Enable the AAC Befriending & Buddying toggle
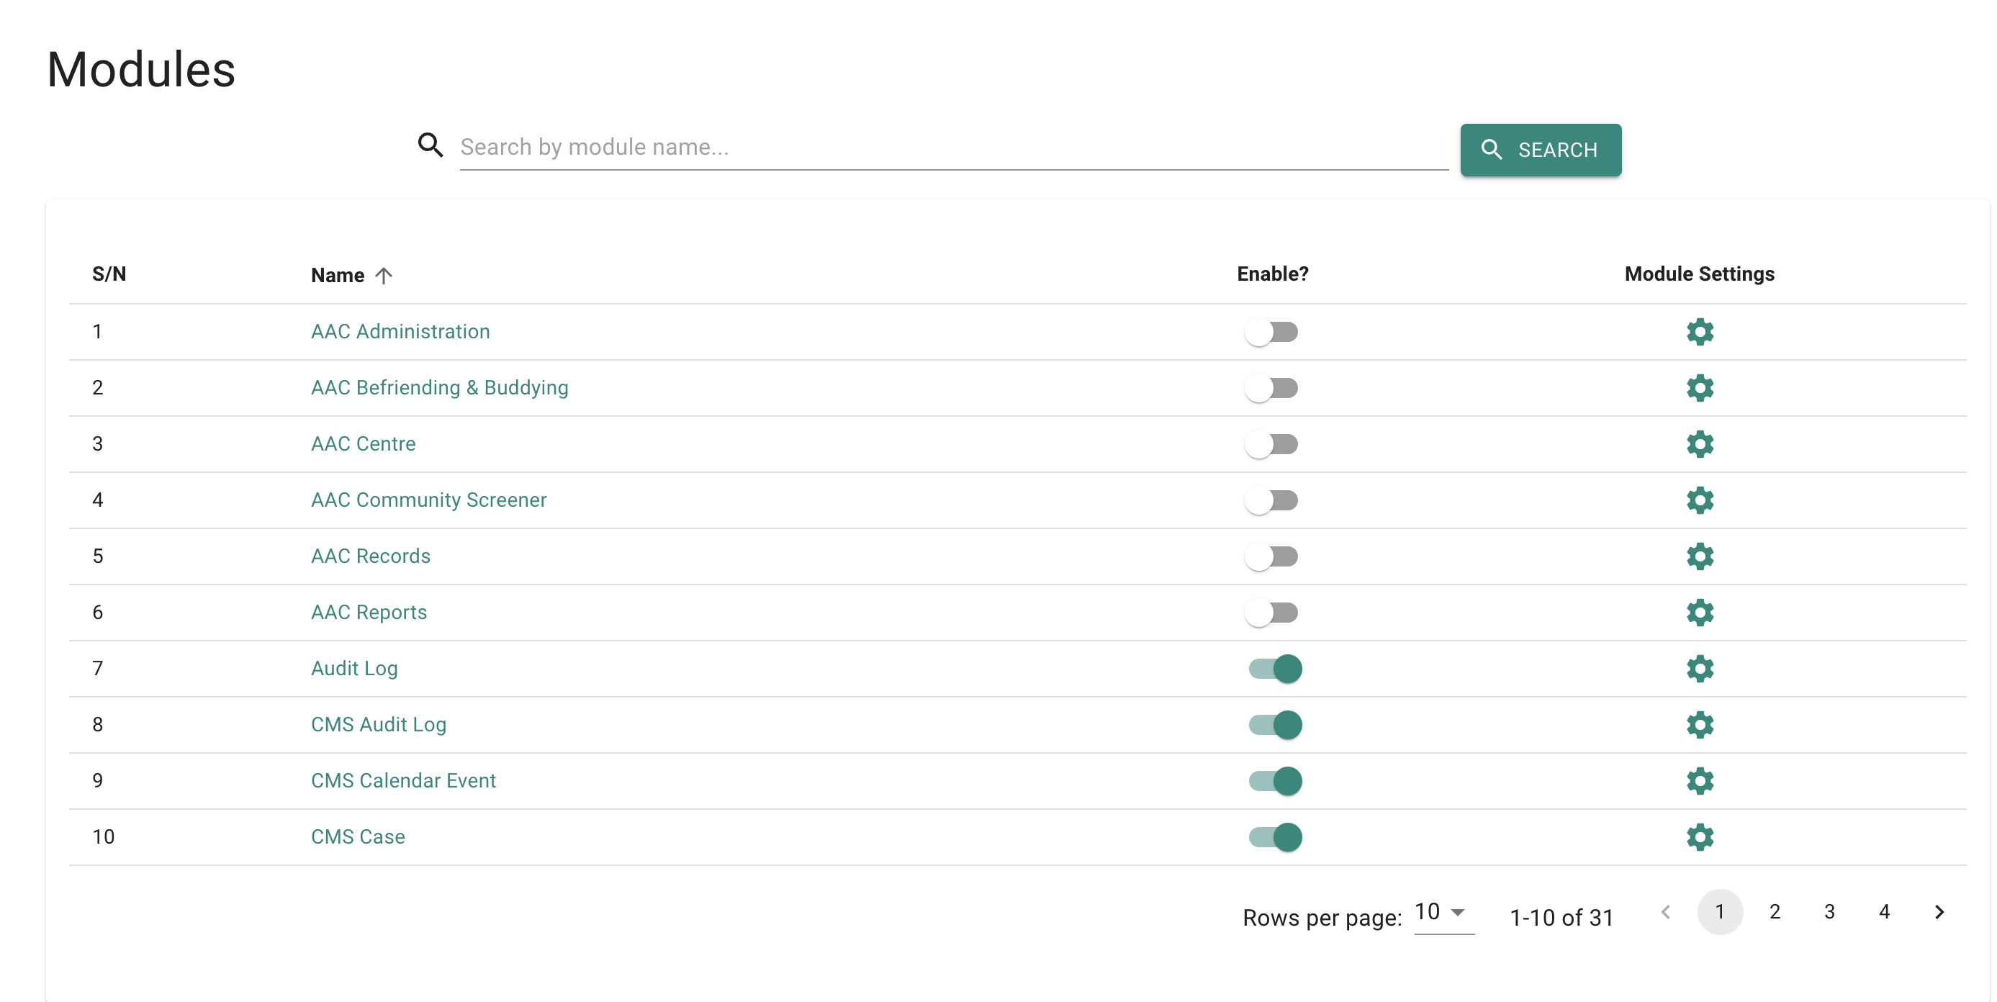The image size is (1997, 1002). click(x=1271, y=387)
